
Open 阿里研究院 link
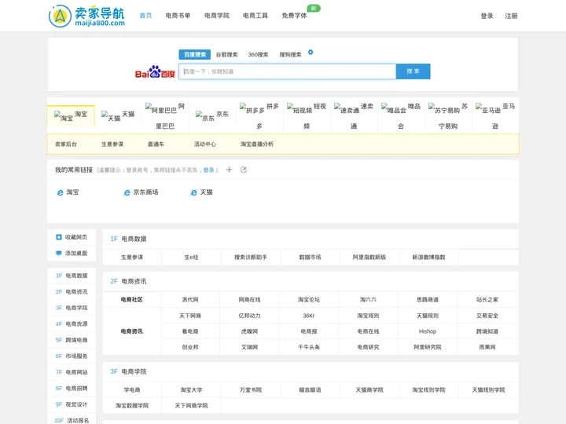pos(428,347)
